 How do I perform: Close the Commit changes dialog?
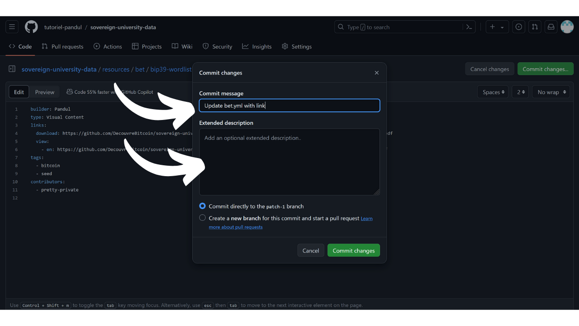tap(376, 73)
